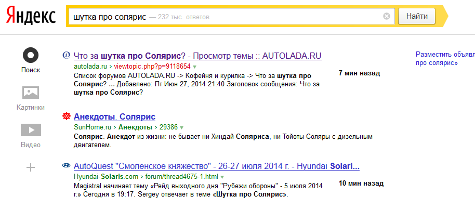This screenshot has height=209, width=475.
Task: Click the Hyundai favicon icon
Action: 66,165
